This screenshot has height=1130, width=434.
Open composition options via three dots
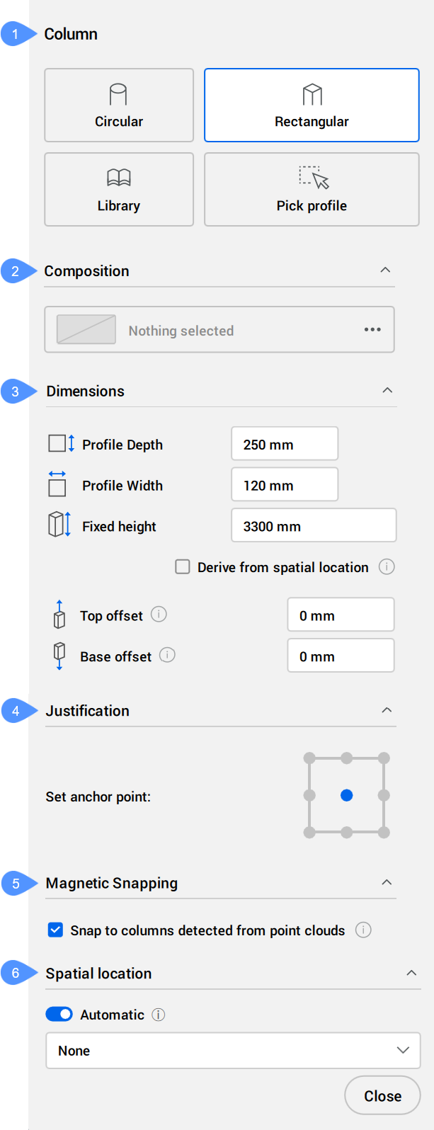pyautogui.click(x=372, y=330)
